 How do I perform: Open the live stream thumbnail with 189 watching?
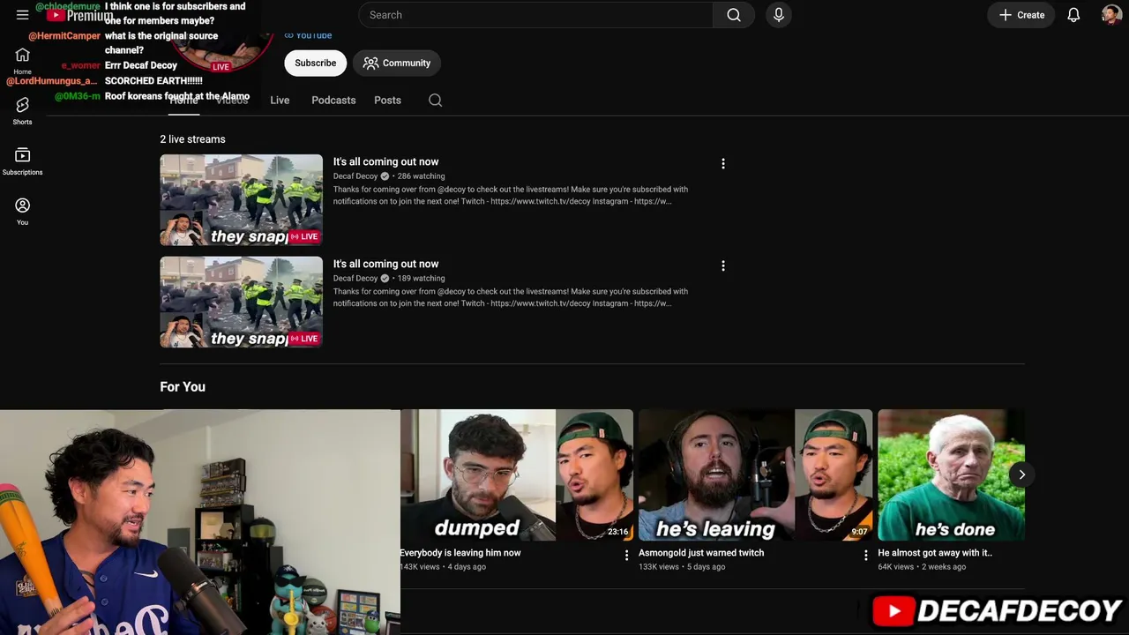[x=242, y=303]
